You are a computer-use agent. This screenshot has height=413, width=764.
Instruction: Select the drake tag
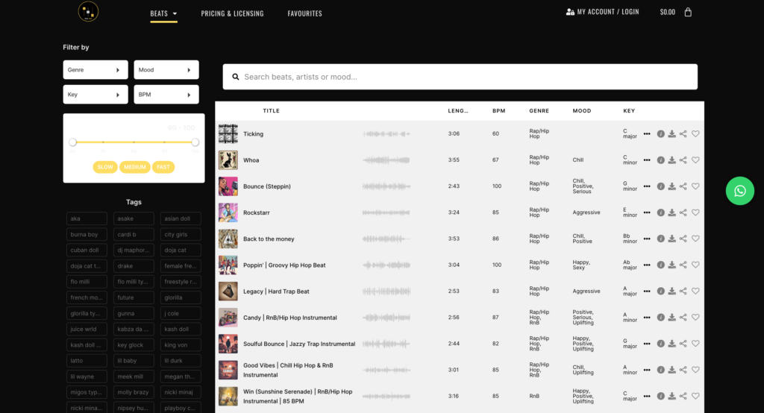(134, 266)
